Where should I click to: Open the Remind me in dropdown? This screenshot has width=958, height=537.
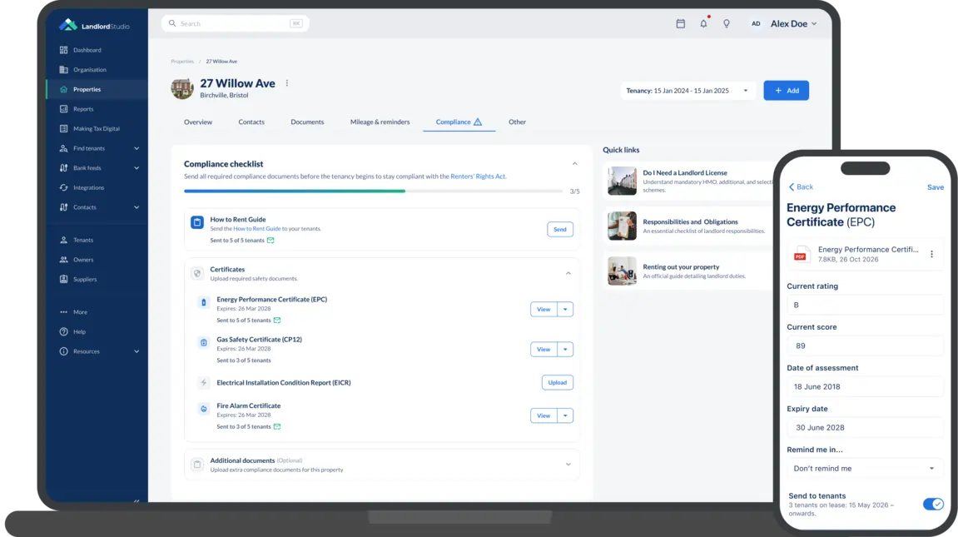tap(864, 469)
